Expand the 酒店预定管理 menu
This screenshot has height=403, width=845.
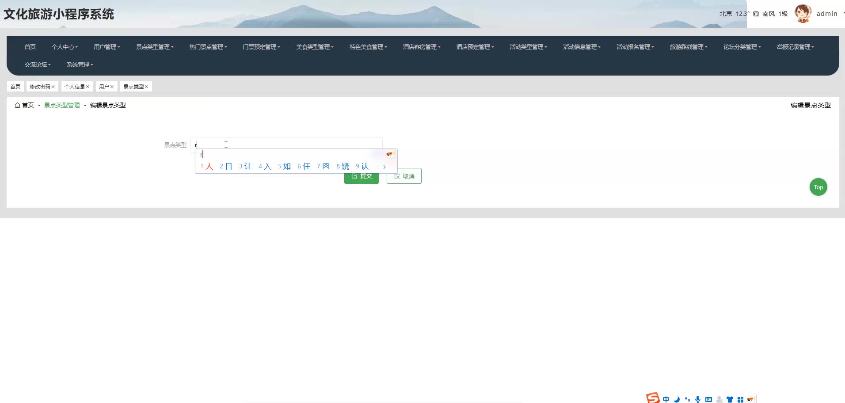point(475,47)
